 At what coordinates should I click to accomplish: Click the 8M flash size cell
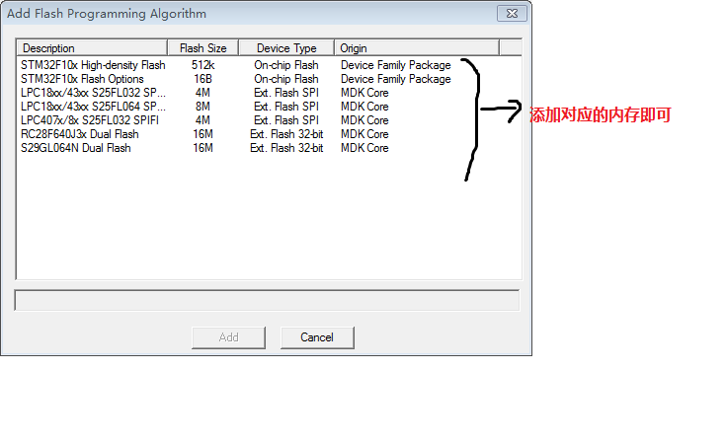tap(203, 107)
